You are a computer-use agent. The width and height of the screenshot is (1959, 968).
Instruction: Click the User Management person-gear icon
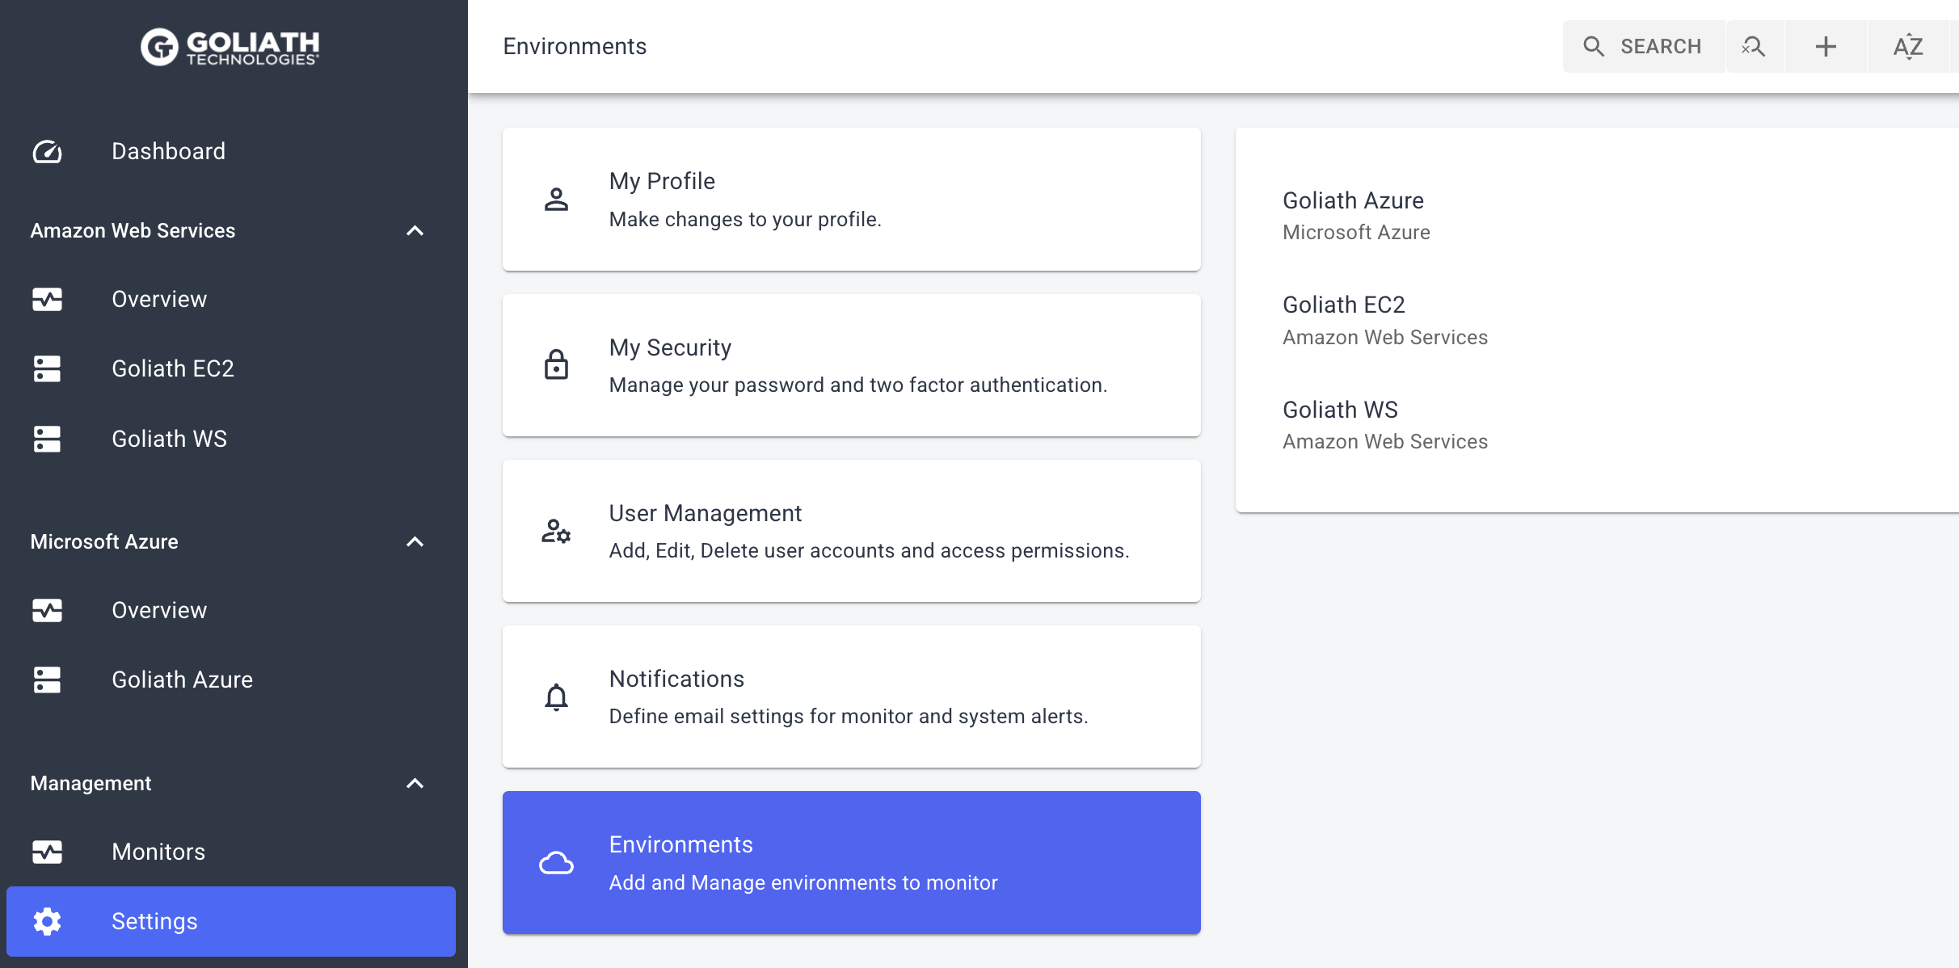point(556,531)
